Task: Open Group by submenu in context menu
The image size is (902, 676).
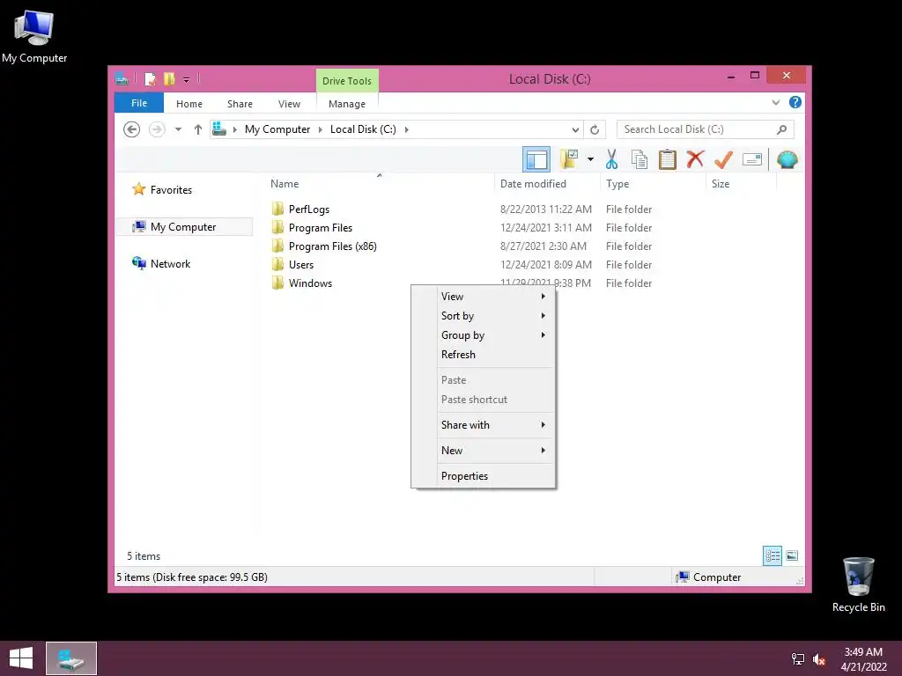Action: (484, 335)
